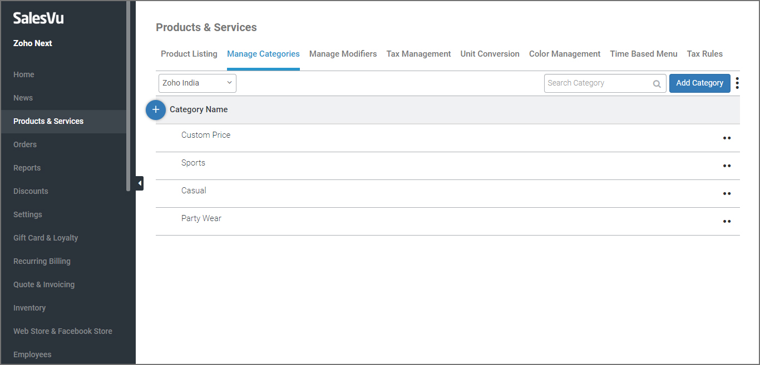The height and width of the screenshot is (365, 760).
Task: Click the SalesVu logo
Action: pos(38,18)
